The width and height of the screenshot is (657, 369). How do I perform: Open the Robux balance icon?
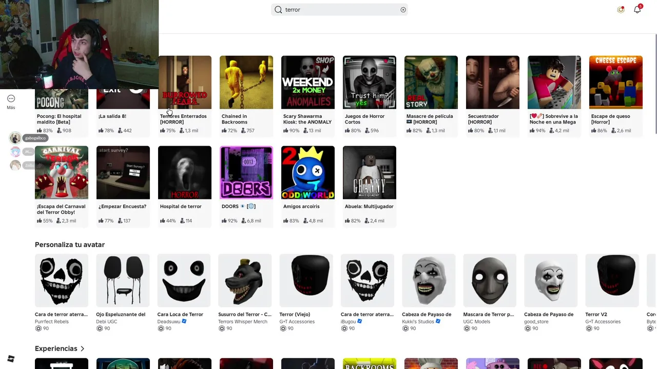pos(621,9)
